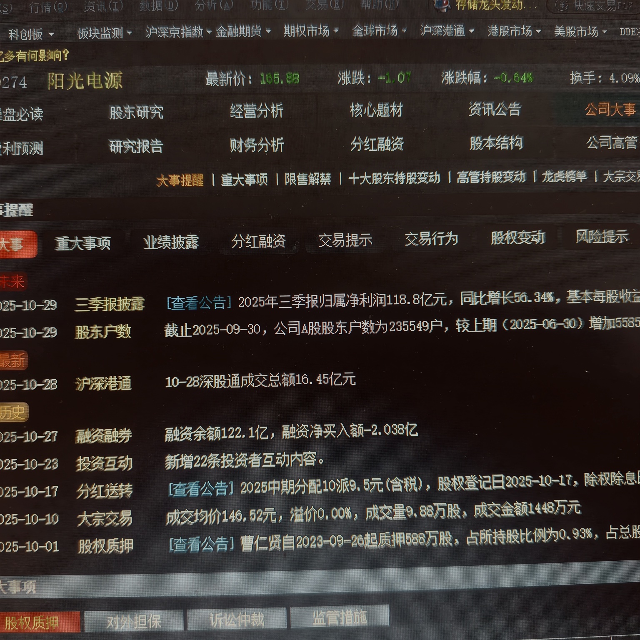Select the 诉讼仲裁 bottom tab
This screenshot has width=640, height=640.
(237, 619)
